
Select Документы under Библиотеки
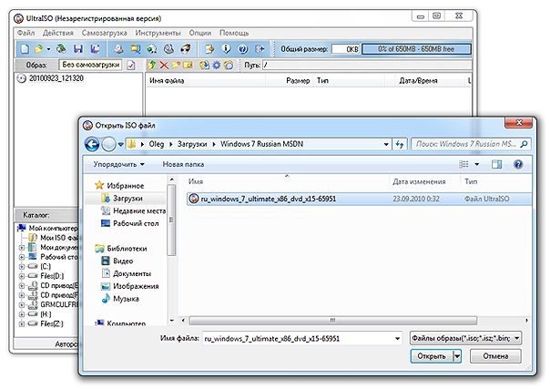[132, 273]
